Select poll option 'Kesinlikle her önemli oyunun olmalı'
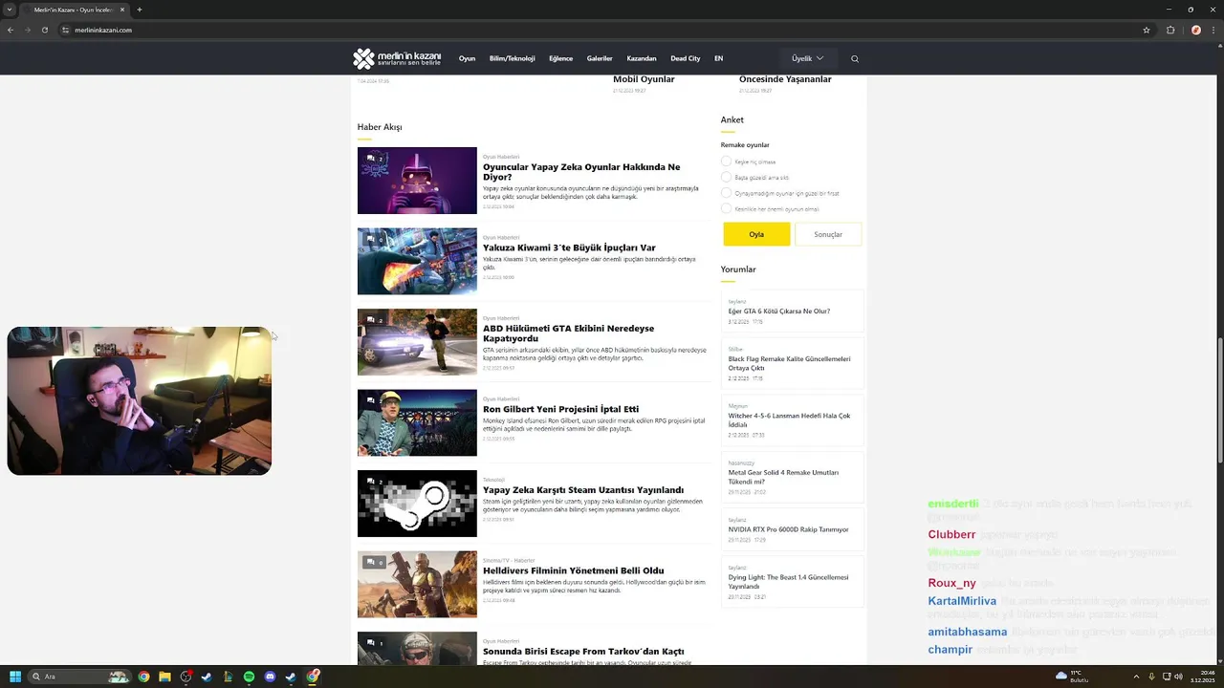The width and height of the screenshot is (1224, 688). [726, 208]
